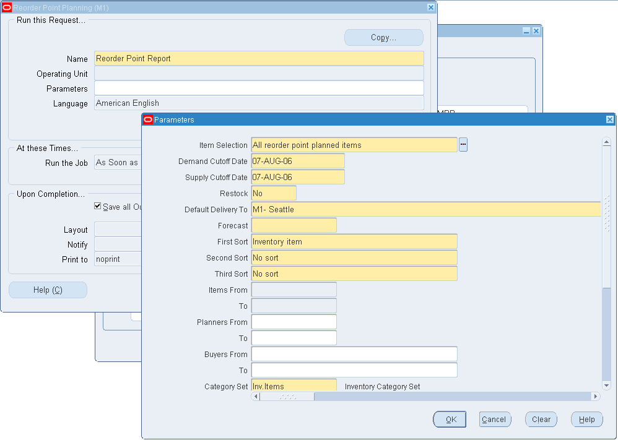Click the Demand Cutoff Date field
The width and height of the screenshot is (618, 440).
coord(298,161)
